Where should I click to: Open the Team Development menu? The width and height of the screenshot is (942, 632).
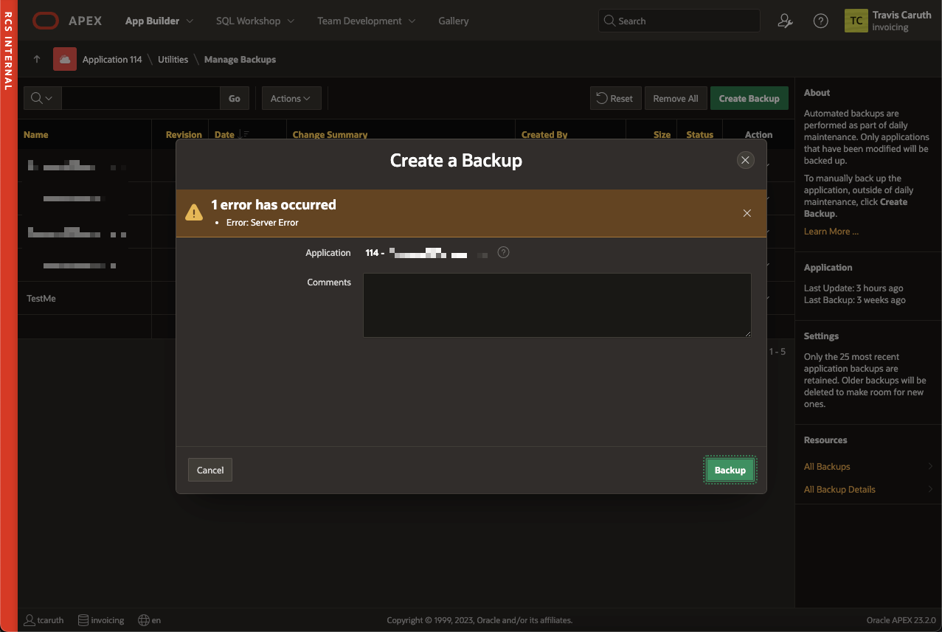[367, 21]
